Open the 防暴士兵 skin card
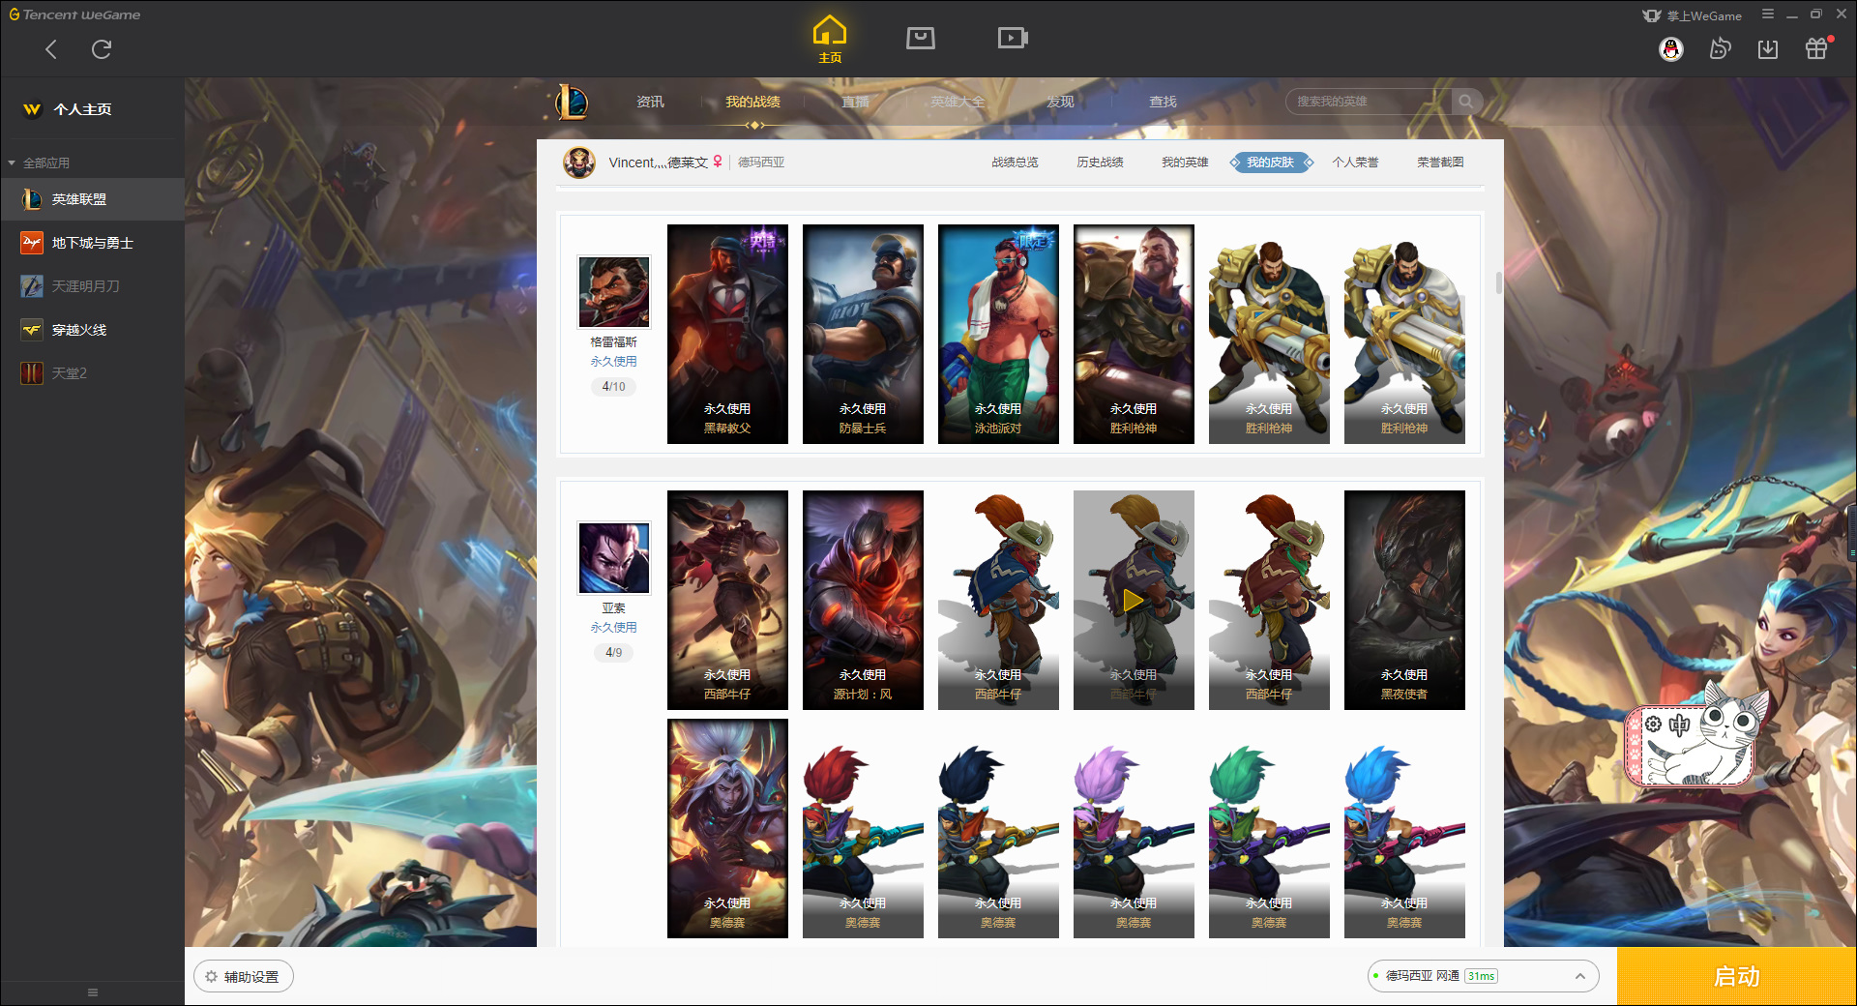The image size is (1857, 1006). [x=863, y=335]
